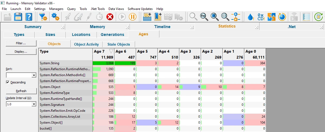
Task: Select the System.RuntimeTypeHandle[] row
Action: coord(152,99)
